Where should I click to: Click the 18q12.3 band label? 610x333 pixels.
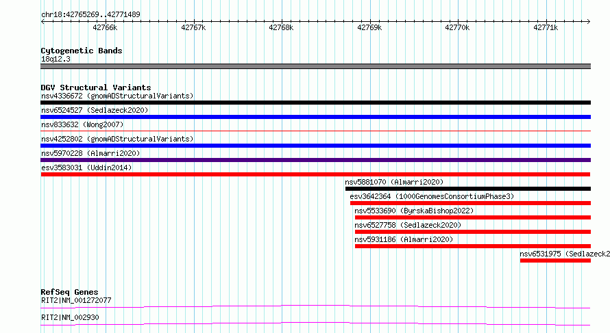(x=56, y=59)
